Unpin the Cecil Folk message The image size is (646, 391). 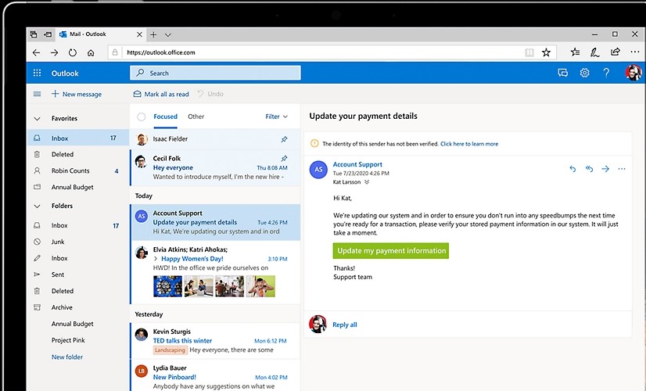pyautogui.click(x=284, y=158)
